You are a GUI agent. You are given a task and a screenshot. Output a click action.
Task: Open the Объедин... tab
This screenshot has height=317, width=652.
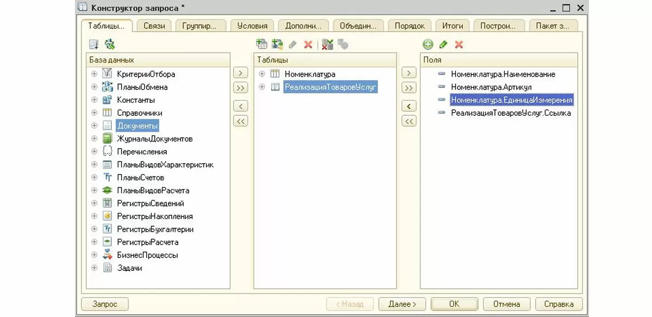pos(359,26)
